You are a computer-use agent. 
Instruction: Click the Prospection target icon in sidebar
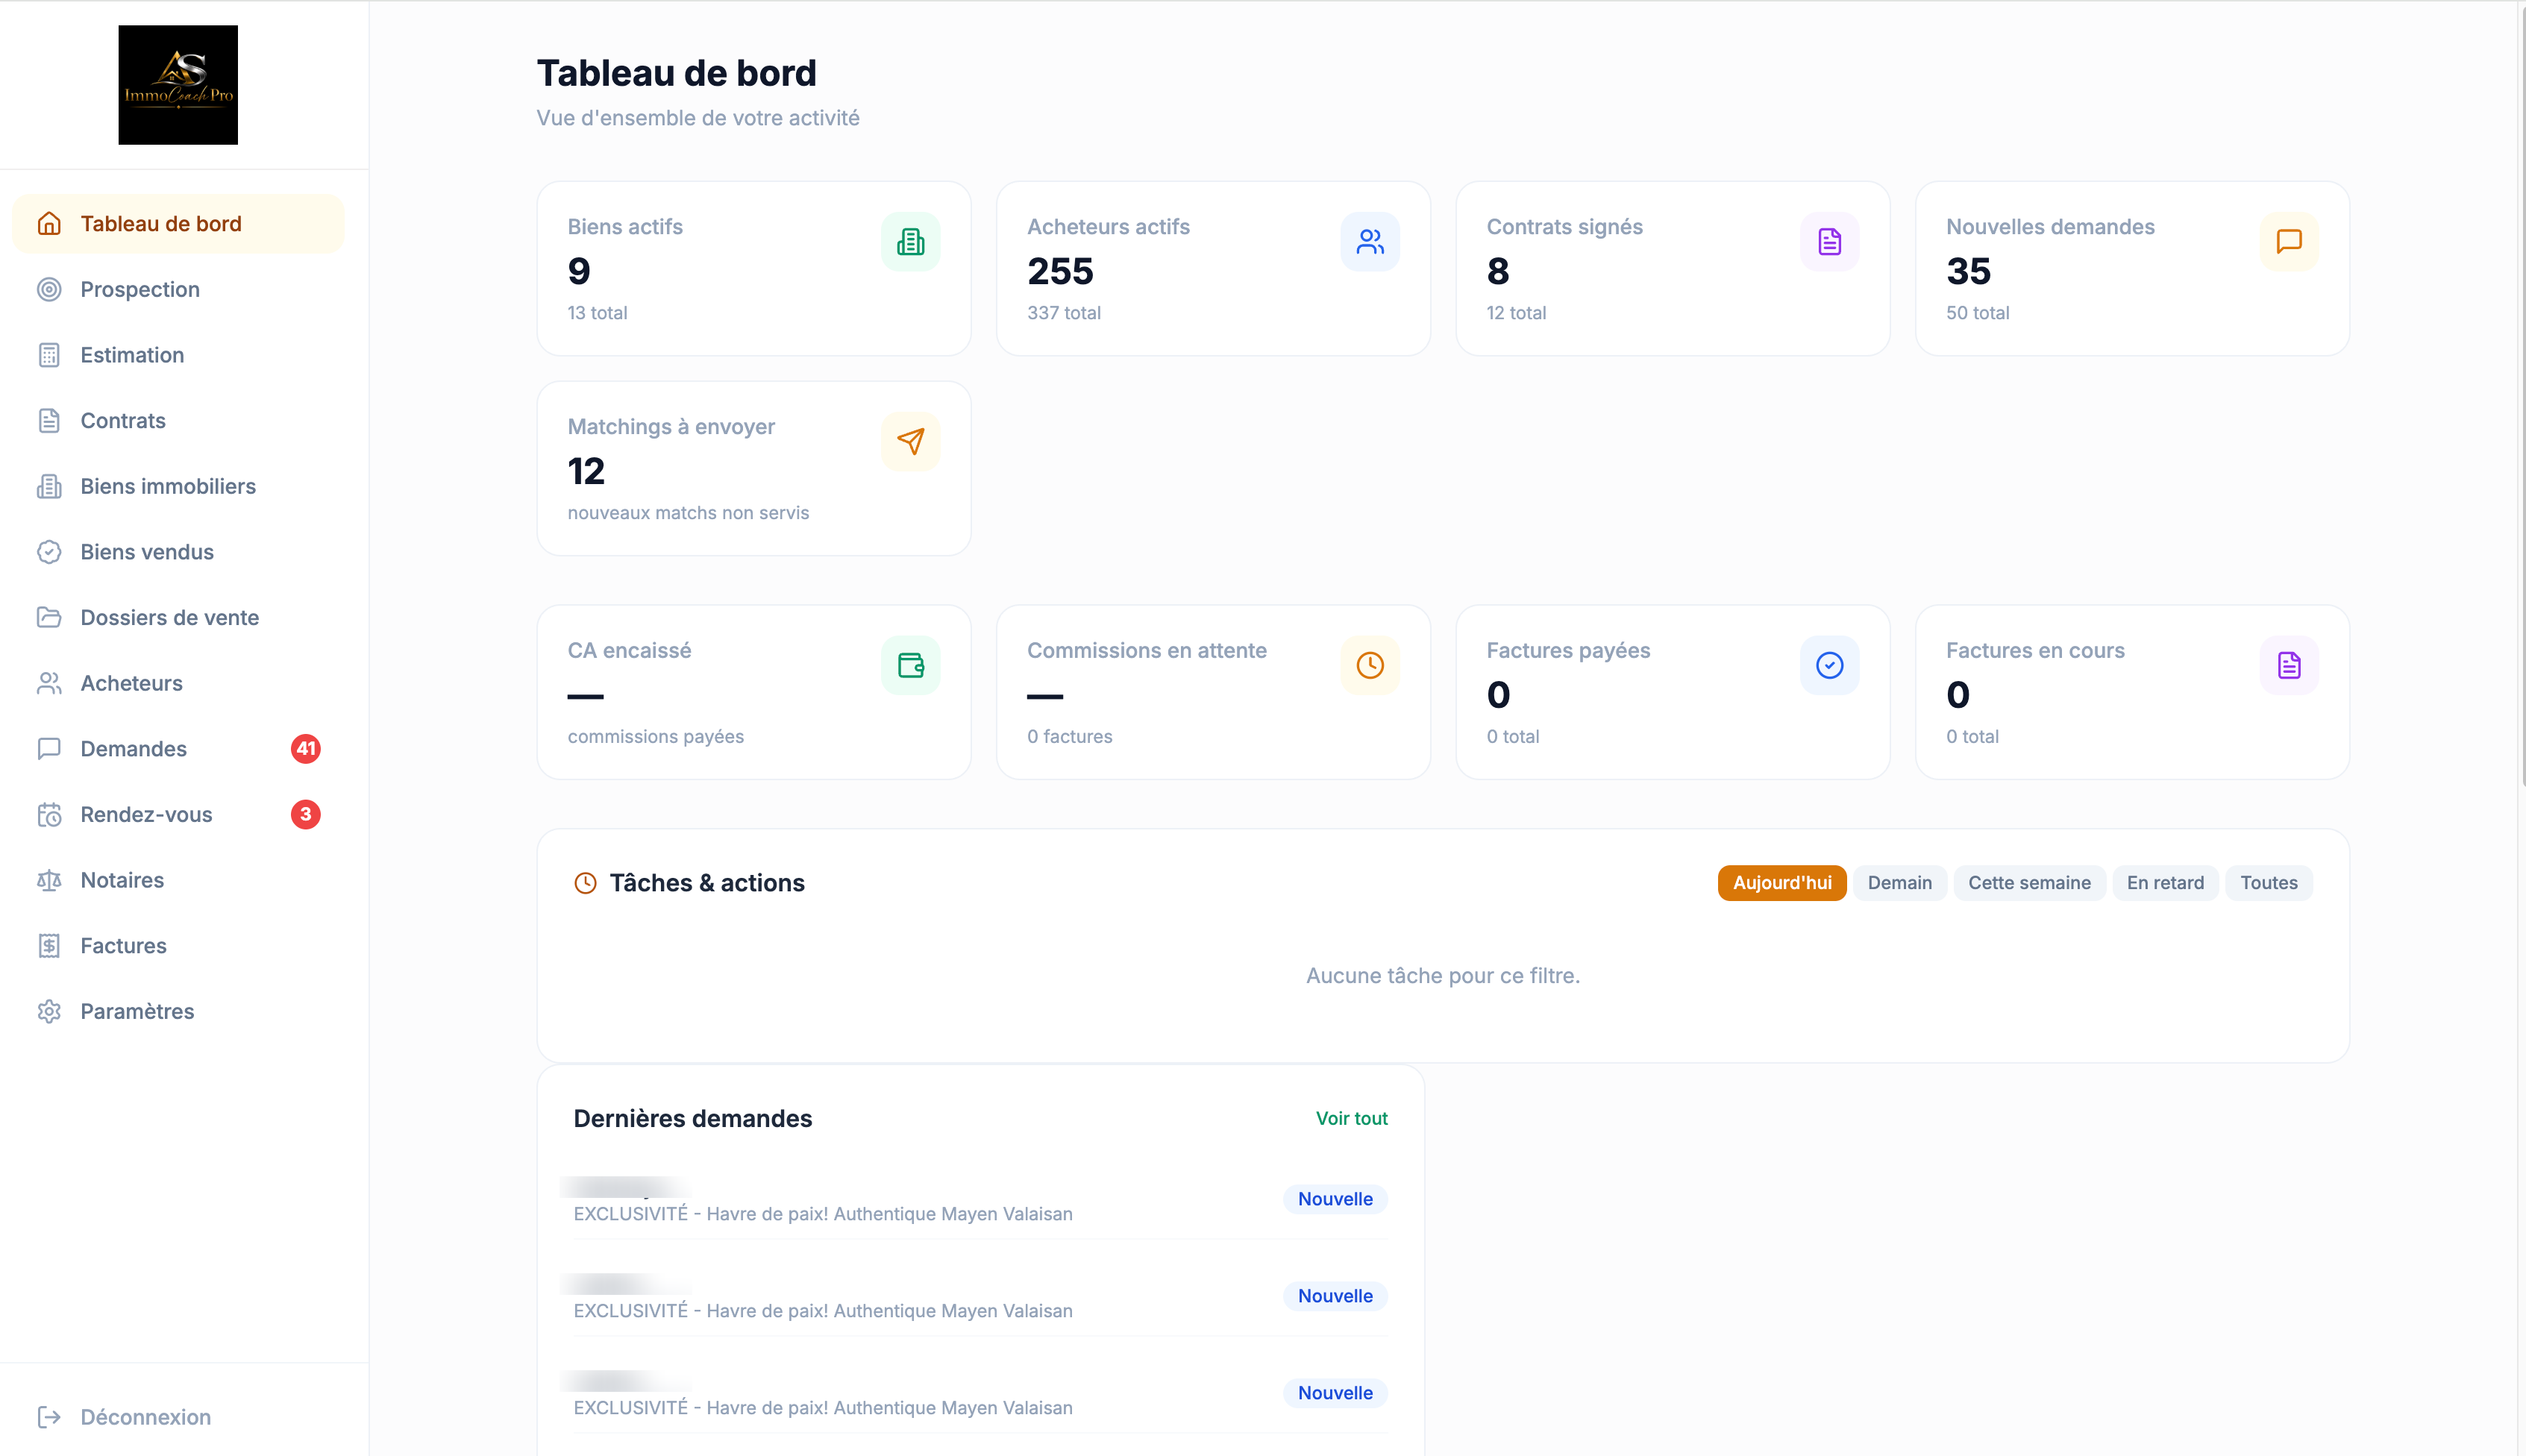coord(49,289)
